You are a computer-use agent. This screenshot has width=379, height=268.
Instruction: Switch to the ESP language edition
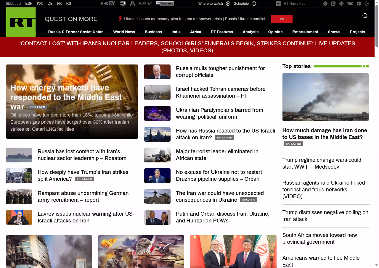click(29, 4)
